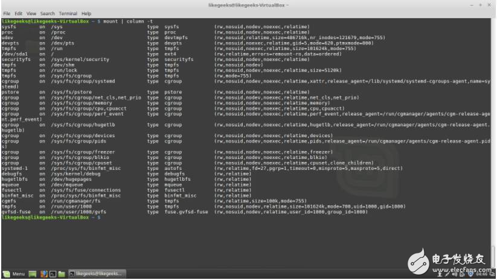Click the '/sys/fs/pstore' mount point
Image resolution: width=497 pixels, height=280 pixels.
pyautogui.click(x=71, y=92)
